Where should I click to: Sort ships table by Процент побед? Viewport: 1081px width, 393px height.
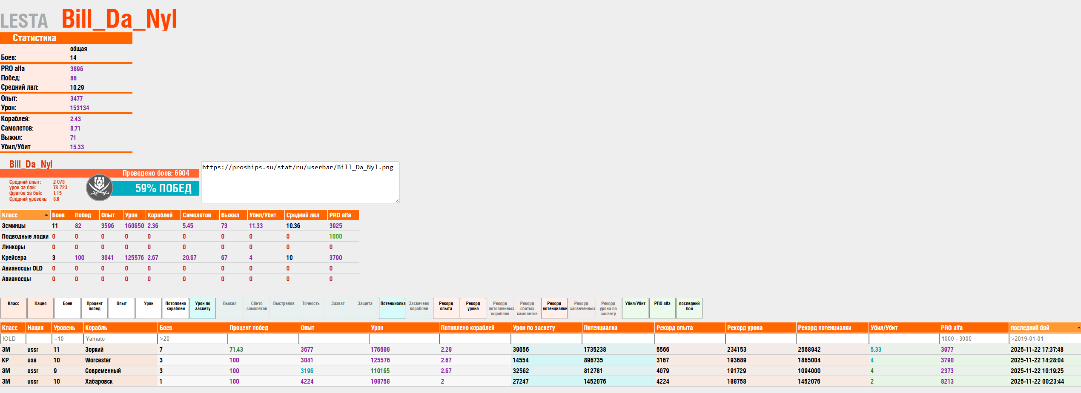(263, 328)
